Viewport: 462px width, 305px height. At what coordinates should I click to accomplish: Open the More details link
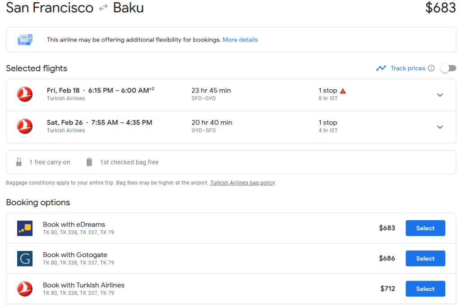pyautogui.click(x=240, y=40)
